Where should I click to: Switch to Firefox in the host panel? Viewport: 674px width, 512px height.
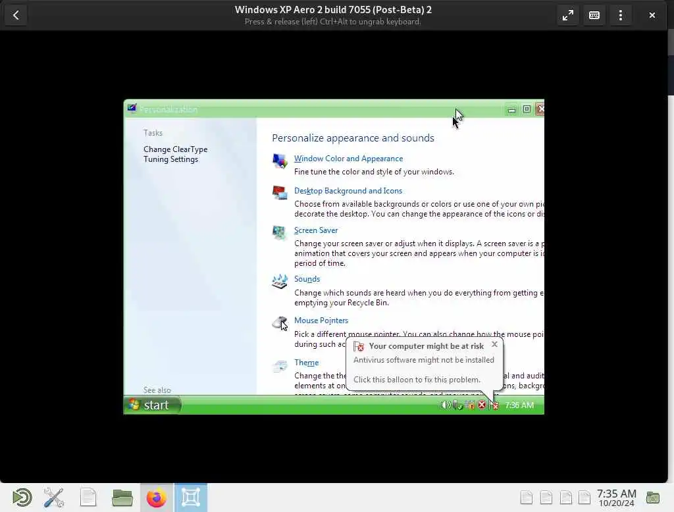157,498
